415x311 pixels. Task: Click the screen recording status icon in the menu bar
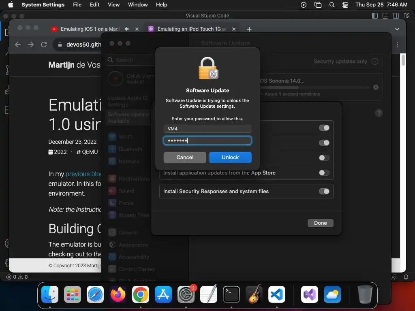[304, 5]
